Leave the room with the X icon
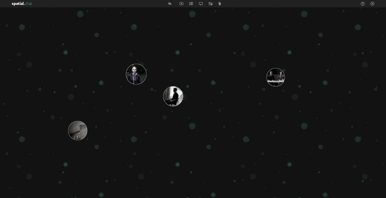Screen dimensions: 386x198 click(372, 4)
